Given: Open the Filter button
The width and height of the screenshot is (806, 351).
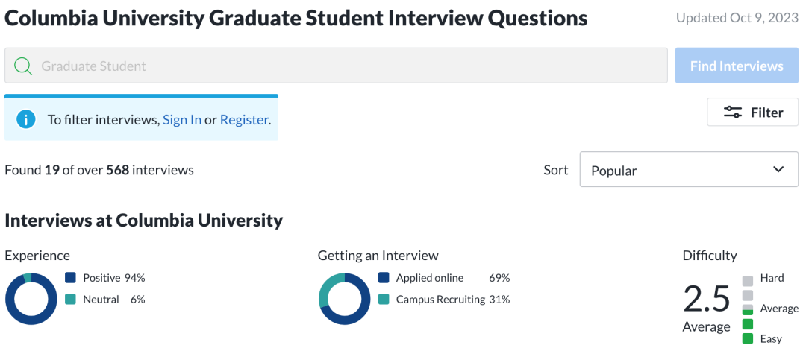Looking at the screenshot, I should tap(752, 112).
